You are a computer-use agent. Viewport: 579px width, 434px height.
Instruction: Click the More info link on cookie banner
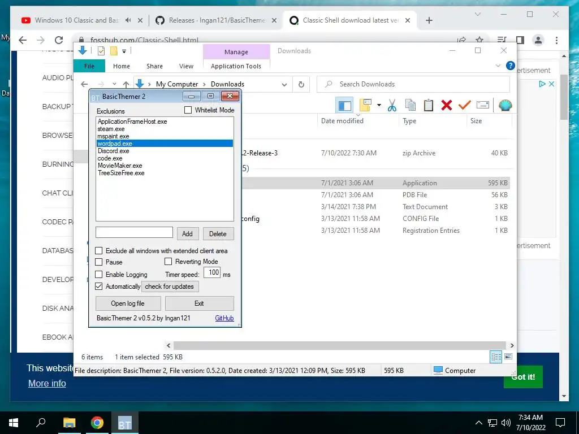47,384
